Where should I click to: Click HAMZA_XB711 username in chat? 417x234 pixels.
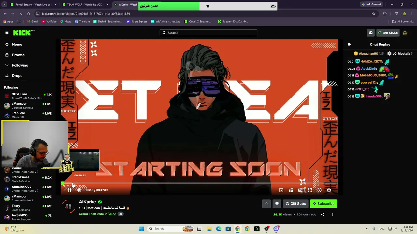[x=372, y=61]
